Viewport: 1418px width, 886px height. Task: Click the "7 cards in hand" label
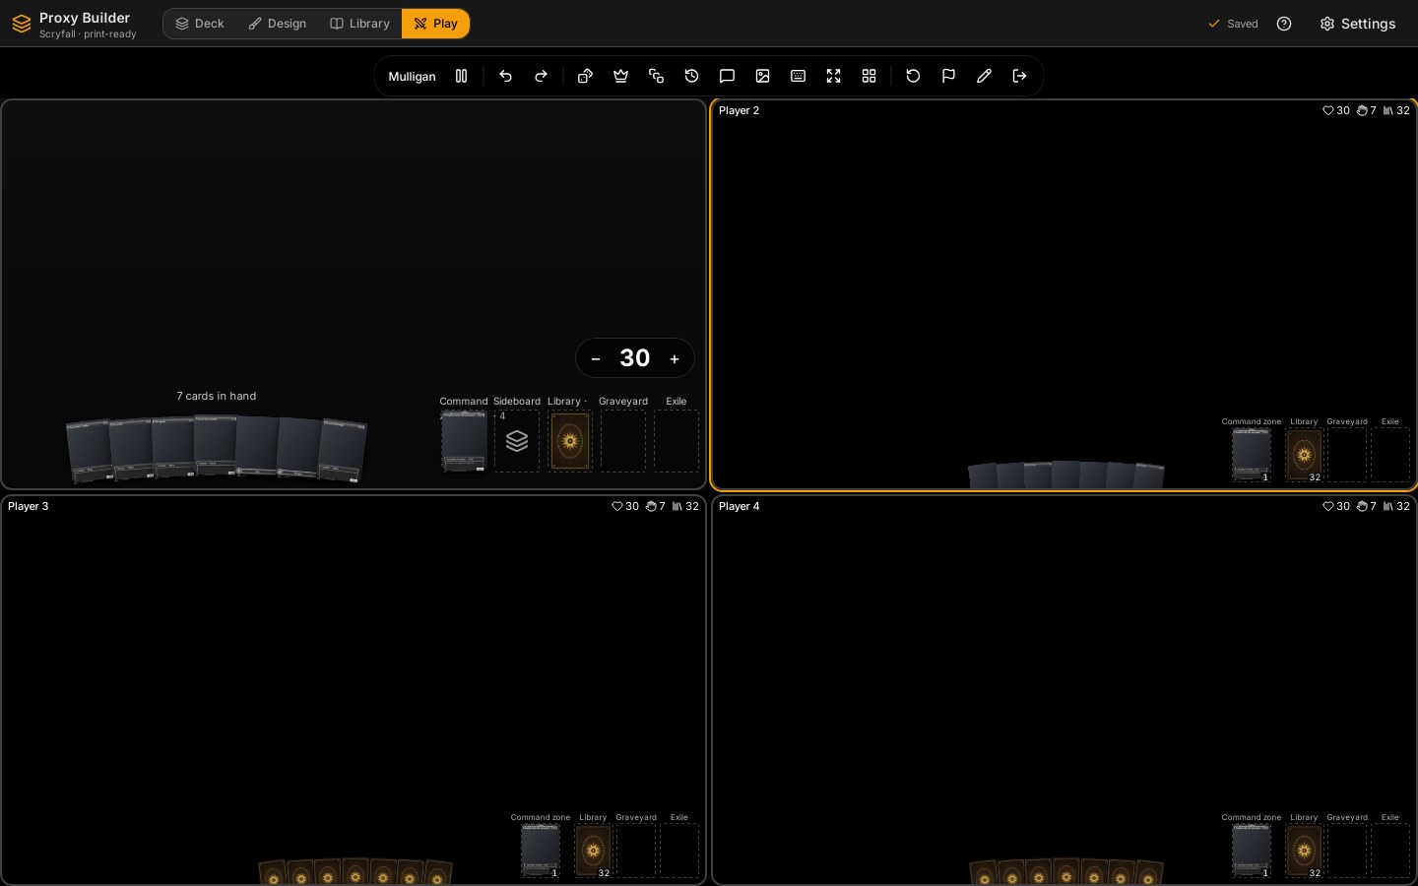[x=217, y=396]
